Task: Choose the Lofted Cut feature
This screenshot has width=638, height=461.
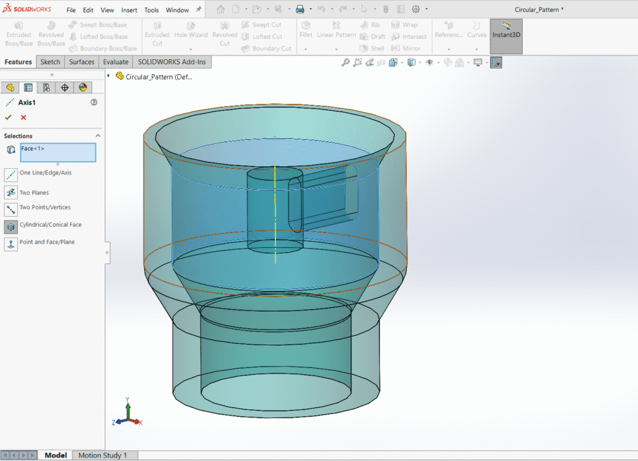Action: tap(262, 37)
